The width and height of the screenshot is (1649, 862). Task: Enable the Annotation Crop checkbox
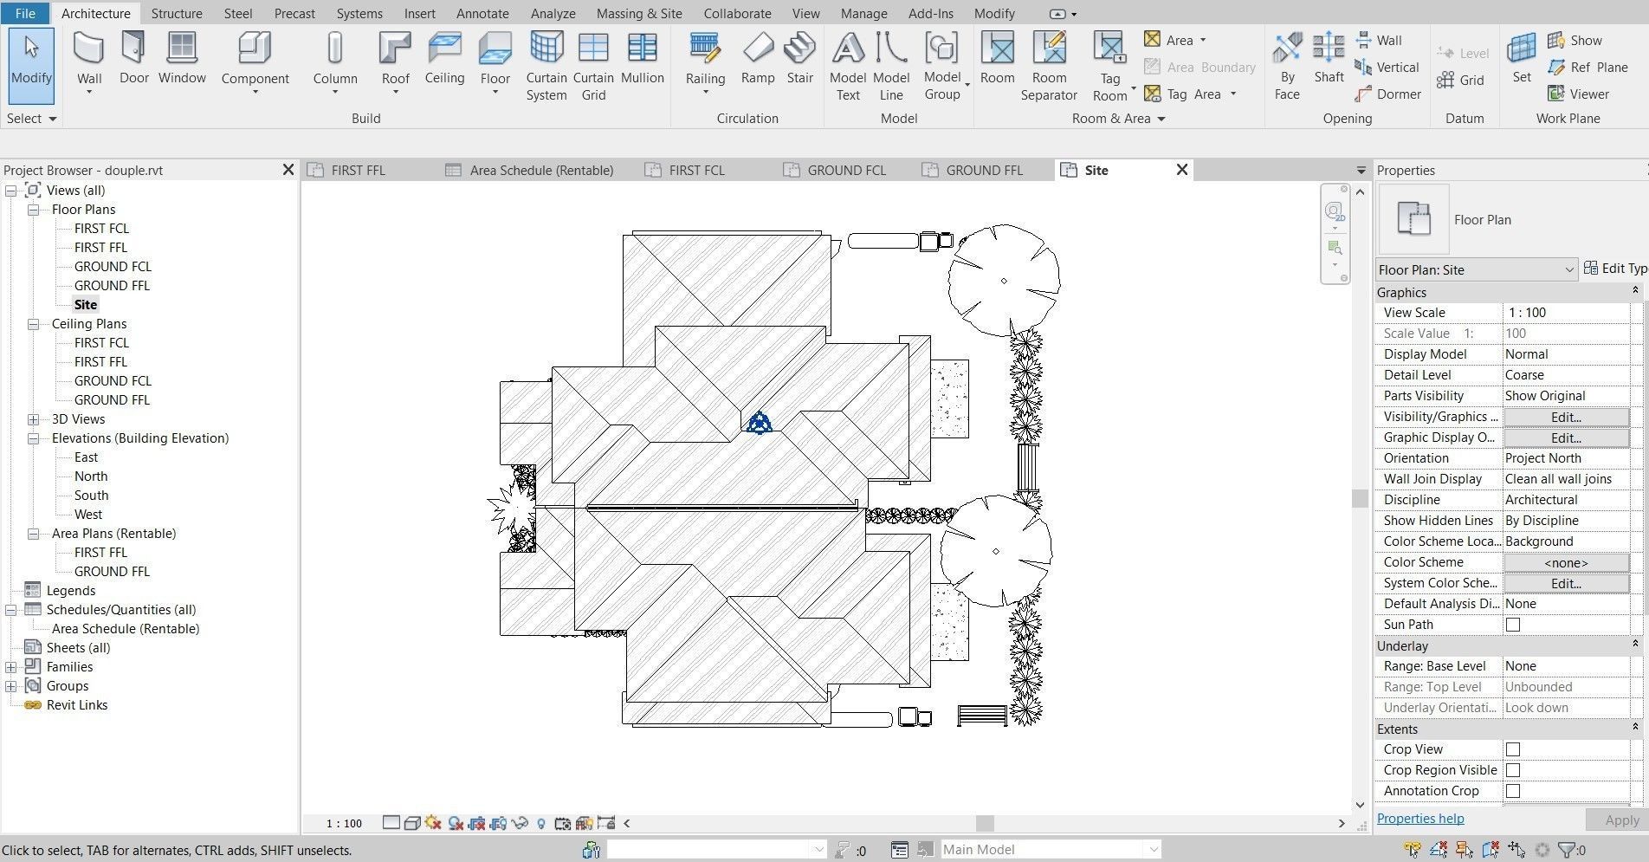pos(1513,791)
